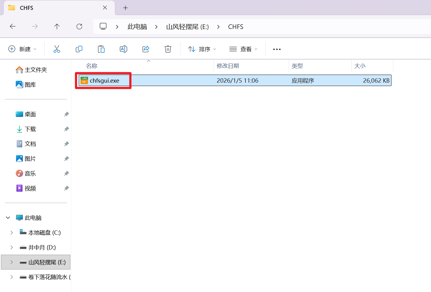431x292 pixels.
Task: Click the Up navigation arrow icon
Action: pyautogui.click(x=57, y=27)
